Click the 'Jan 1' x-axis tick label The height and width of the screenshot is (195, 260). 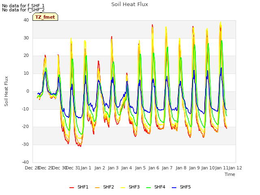click(86, 168)
